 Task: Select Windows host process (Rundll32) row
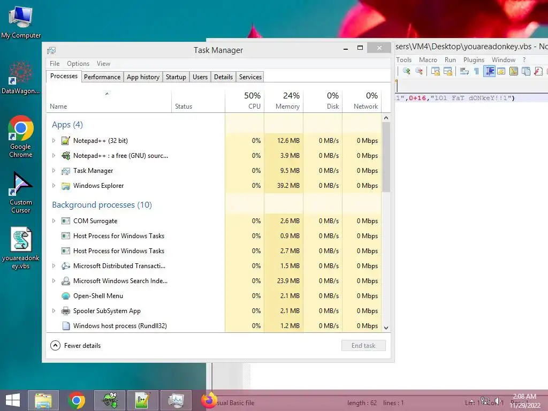click(x=214, y=326)
